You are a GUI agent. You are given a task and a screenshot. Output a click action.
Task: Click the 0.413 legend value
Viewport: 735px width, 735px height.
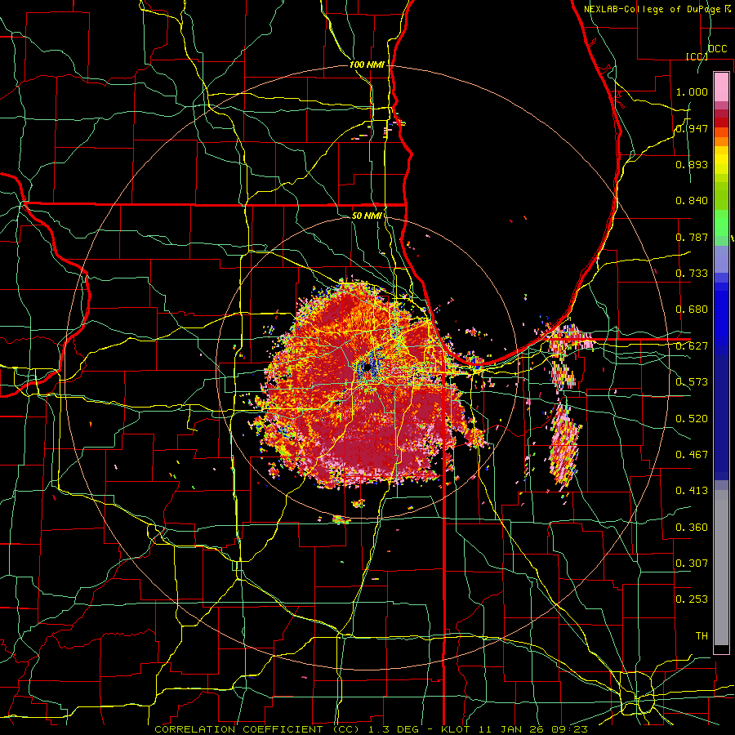click(692, 491)
